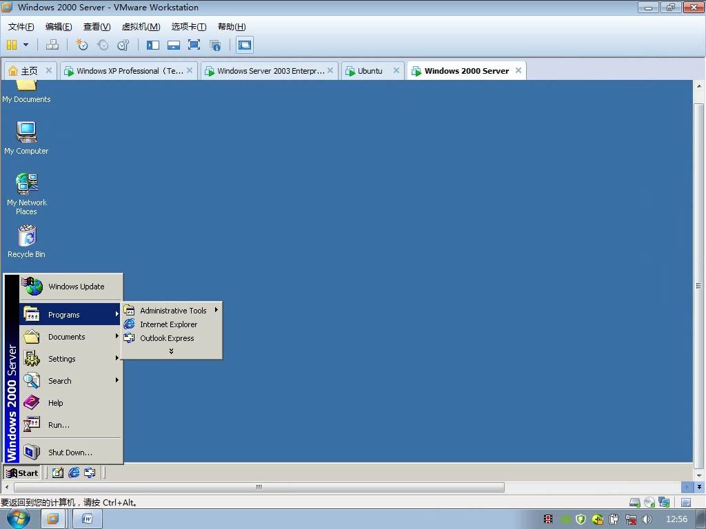
Task: Close the 主页 tab
Action: [x=49, y=70]
